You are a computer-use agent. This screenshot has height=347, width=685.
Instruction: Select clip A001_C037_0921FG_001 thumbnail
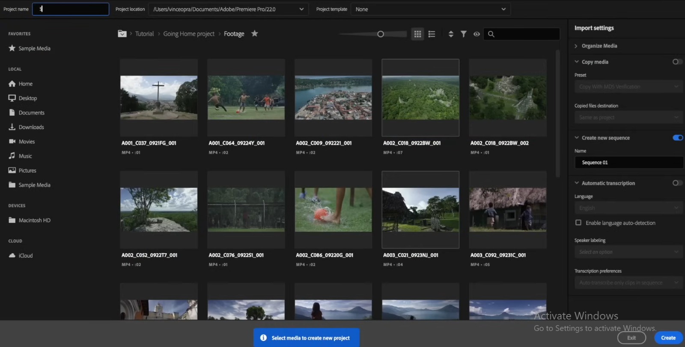click(159, 98)
